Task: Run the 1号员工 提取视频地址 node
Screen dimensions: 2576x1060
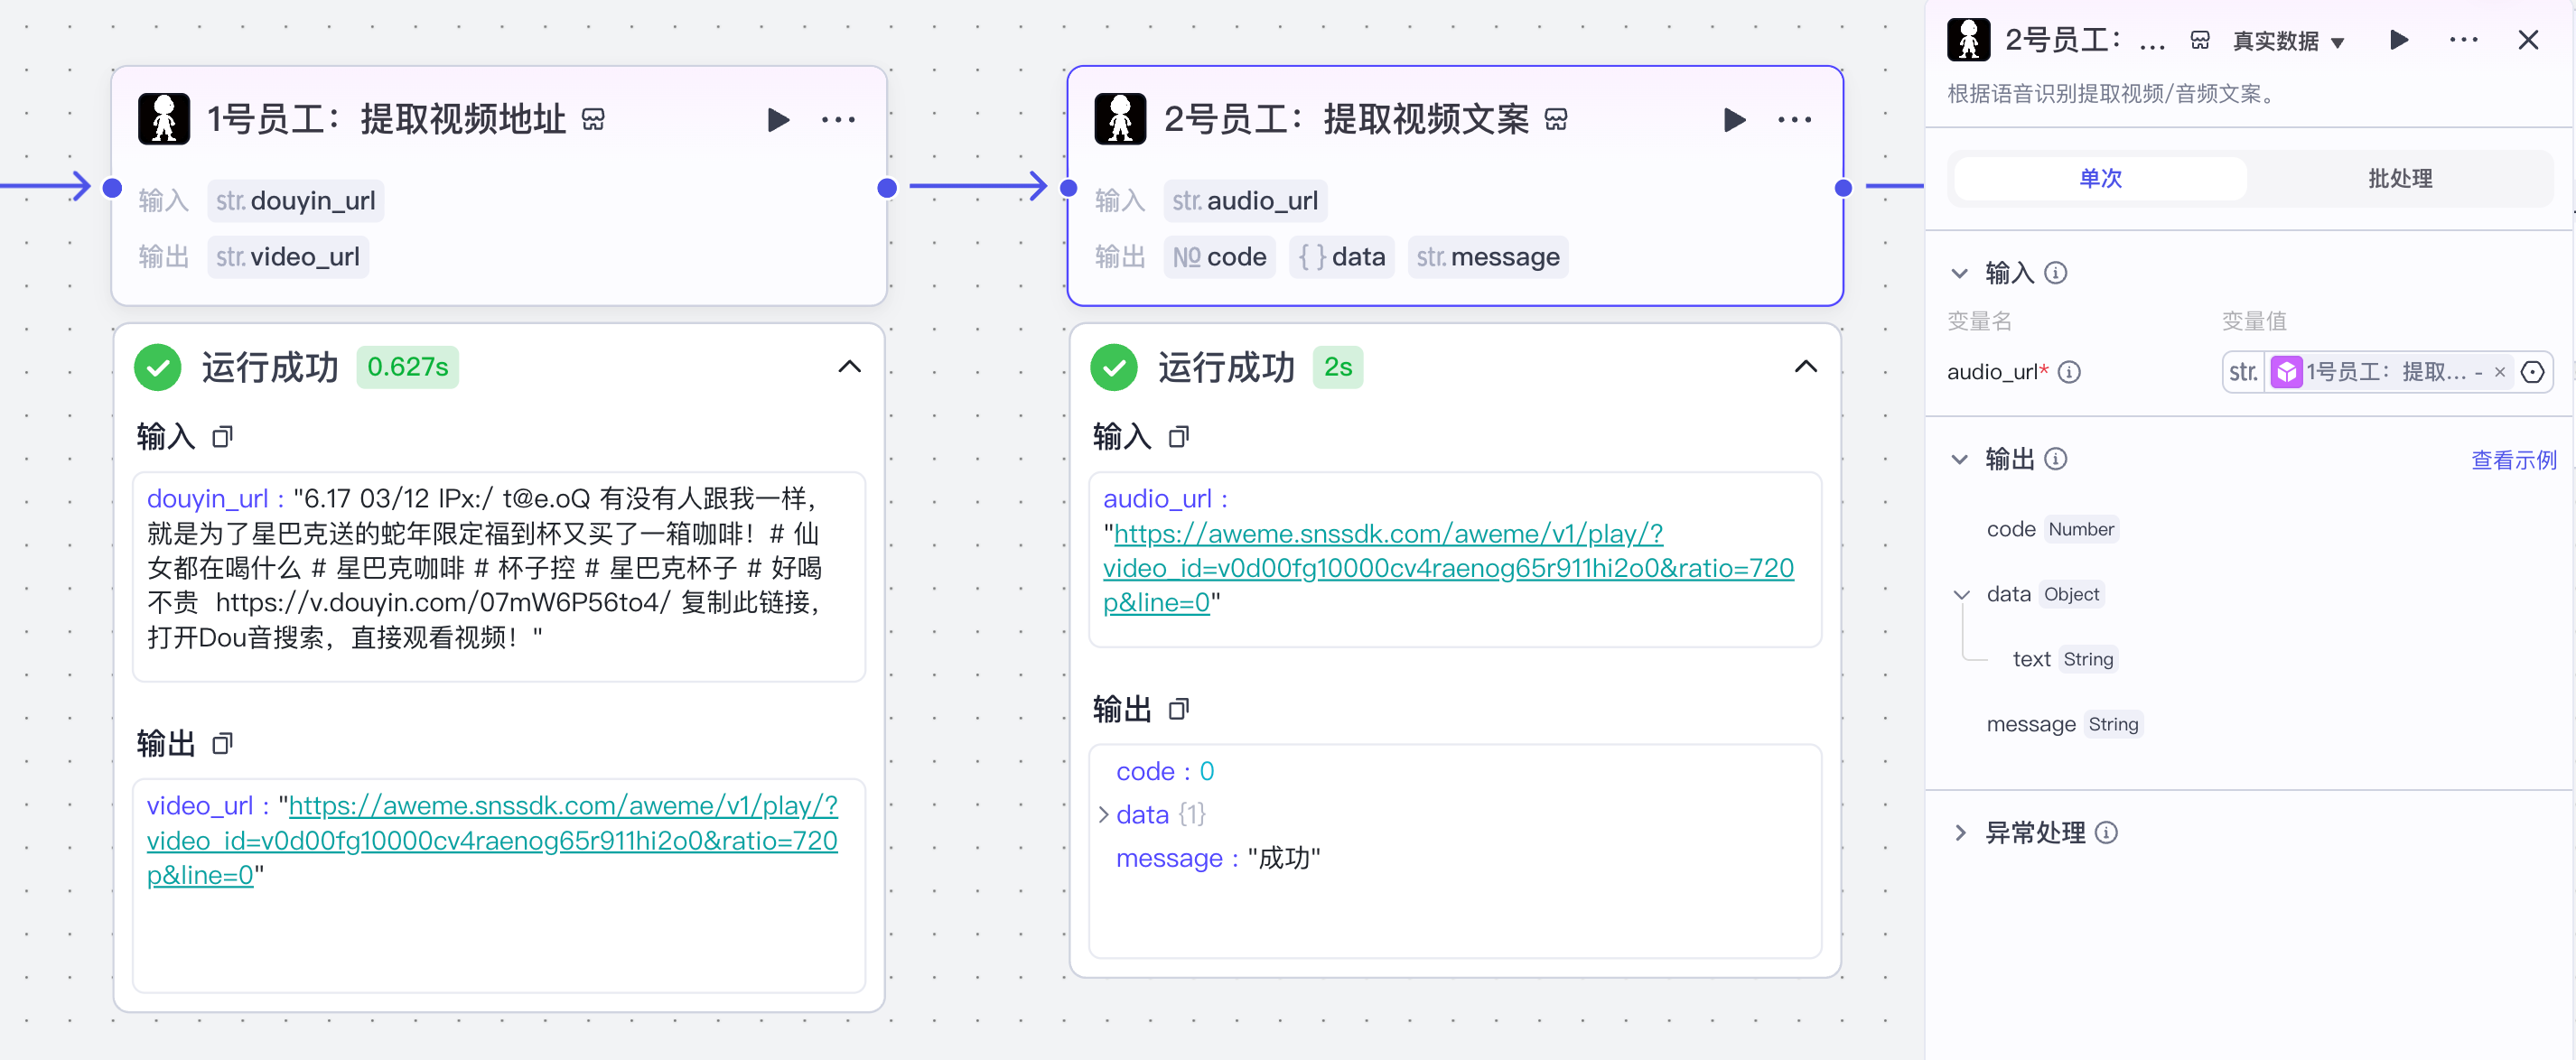Action: click(x=777, y=120)
